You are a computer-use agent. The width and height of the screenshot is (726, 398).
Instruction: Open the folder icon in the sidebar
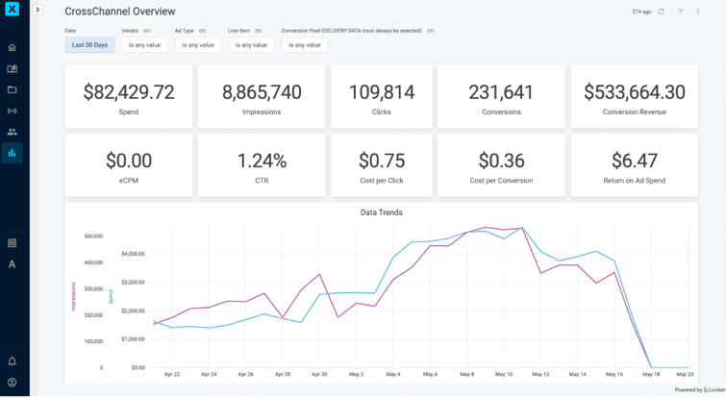(12, 89)
